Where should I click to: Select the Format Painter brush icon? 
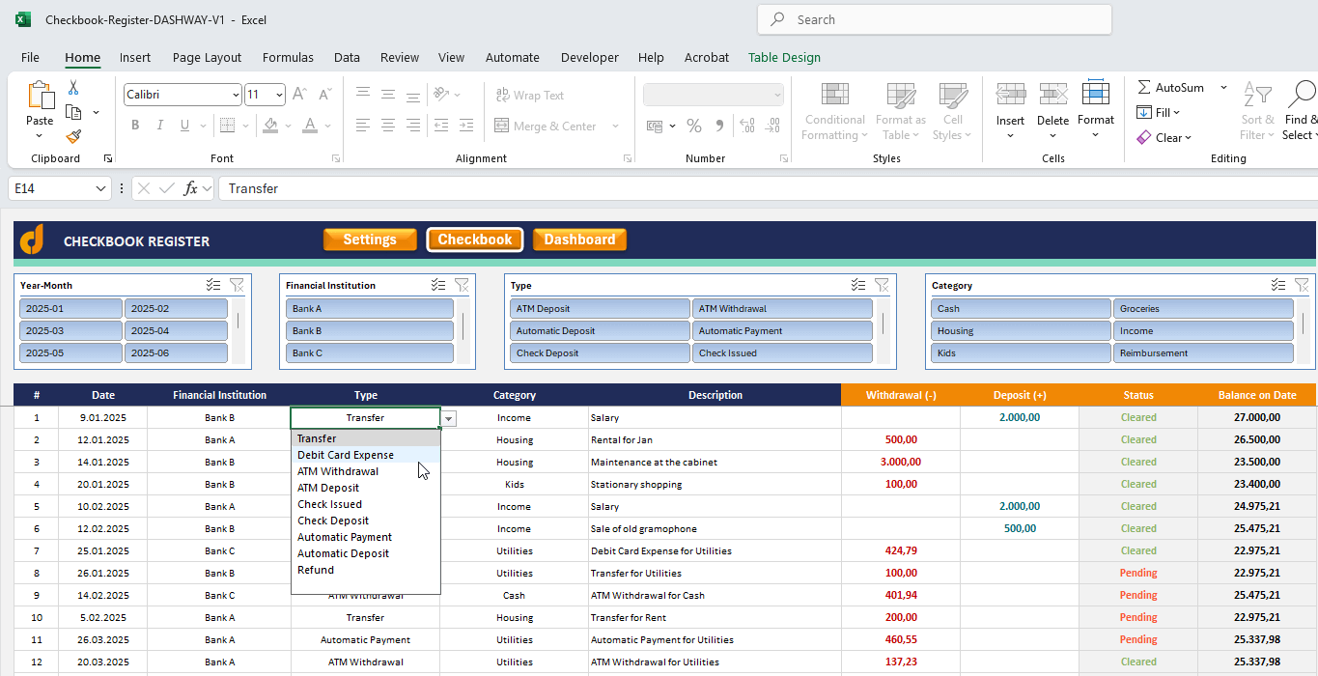pos(73,136)
